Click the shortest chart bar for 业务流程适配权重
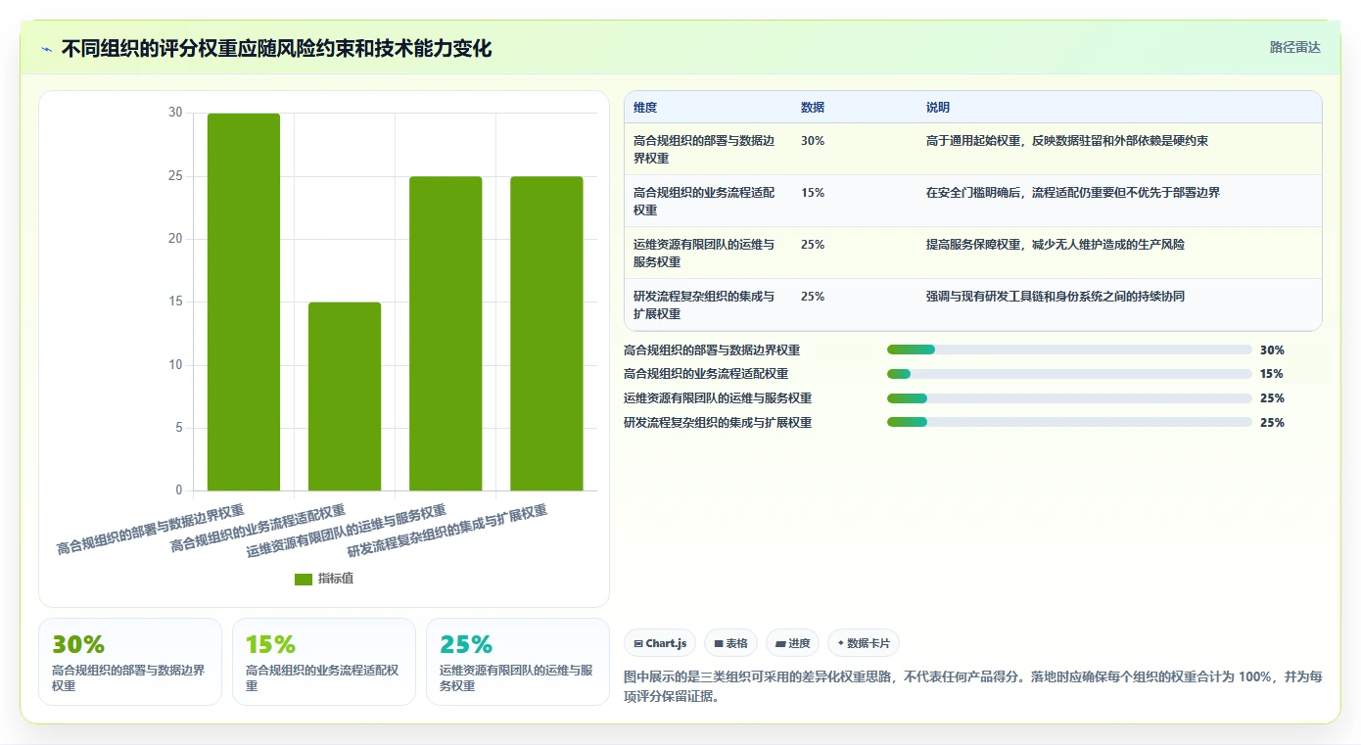The image size is (1361, 745). point(345,396)
